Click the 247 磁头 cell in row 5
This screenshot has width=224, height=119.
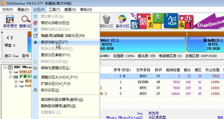188,94
